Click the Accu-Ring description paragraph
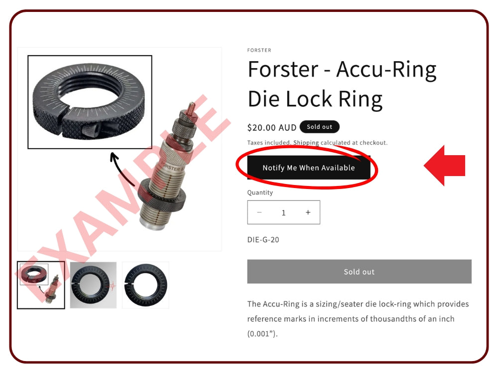The height and width of the screenshot is (373, 498). click(358, 319)
